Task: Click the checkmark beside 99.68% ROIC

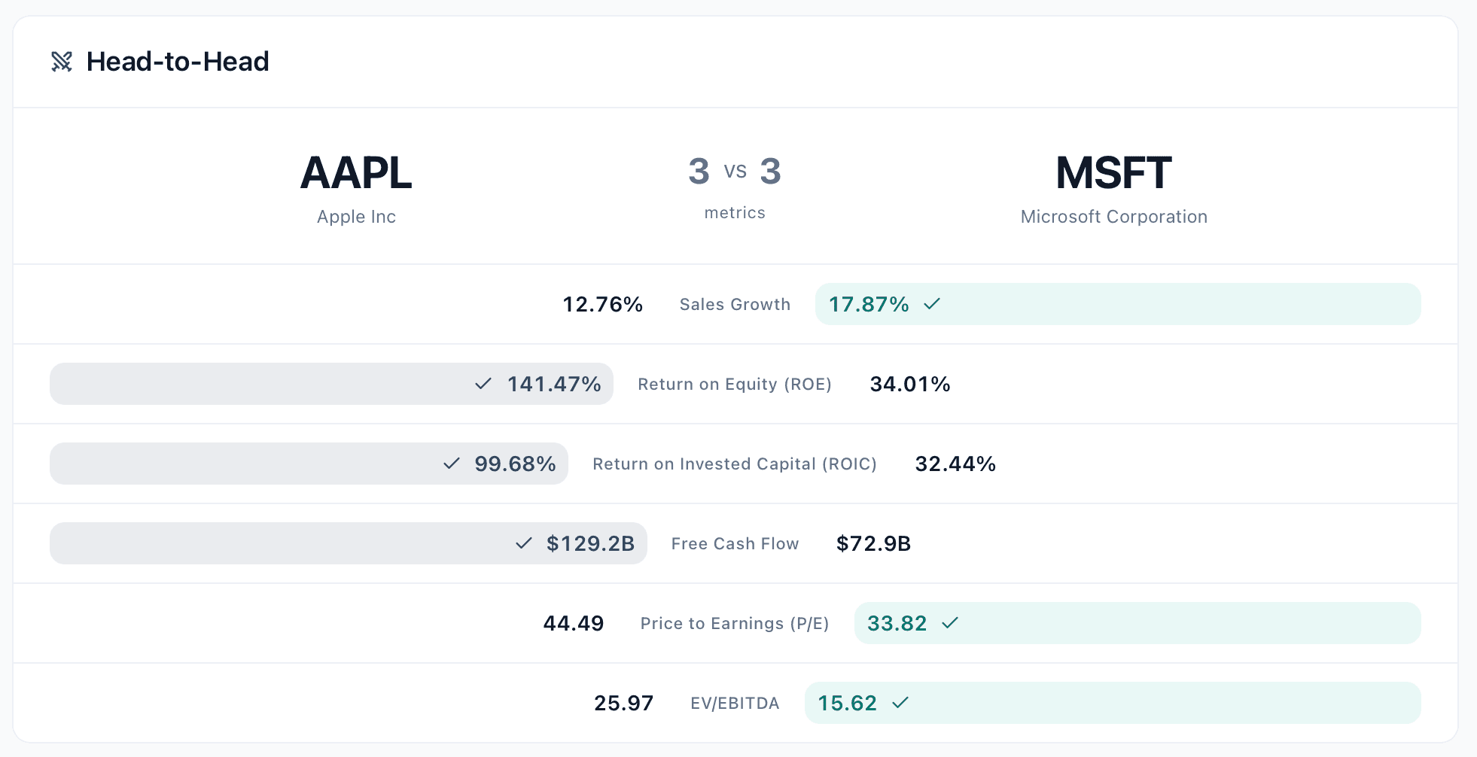Action: (x=452, y=464)
